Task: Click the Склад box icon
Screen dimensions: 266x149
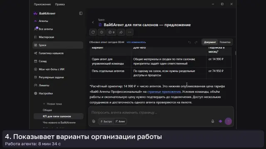Action: [x=35, y=61]
